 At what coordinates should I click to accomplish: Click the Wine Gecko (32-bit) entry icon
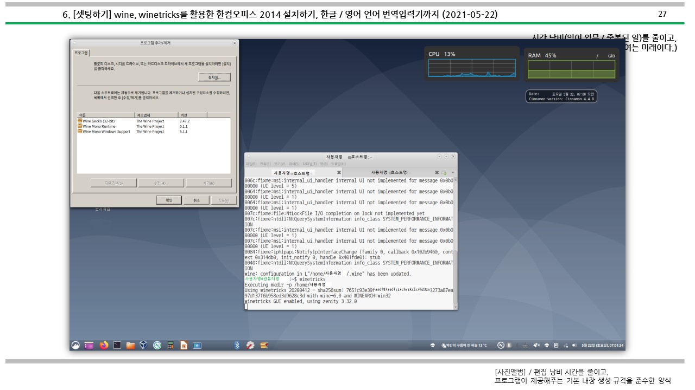pyautogui.click(x=80, y=121)
